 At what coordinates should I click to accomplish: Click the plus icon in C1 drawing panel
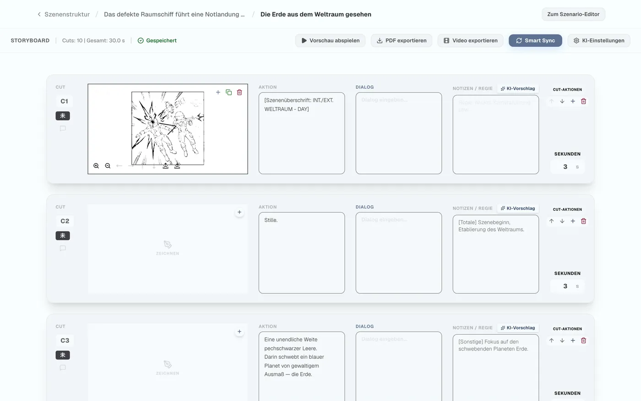(218, 92)
